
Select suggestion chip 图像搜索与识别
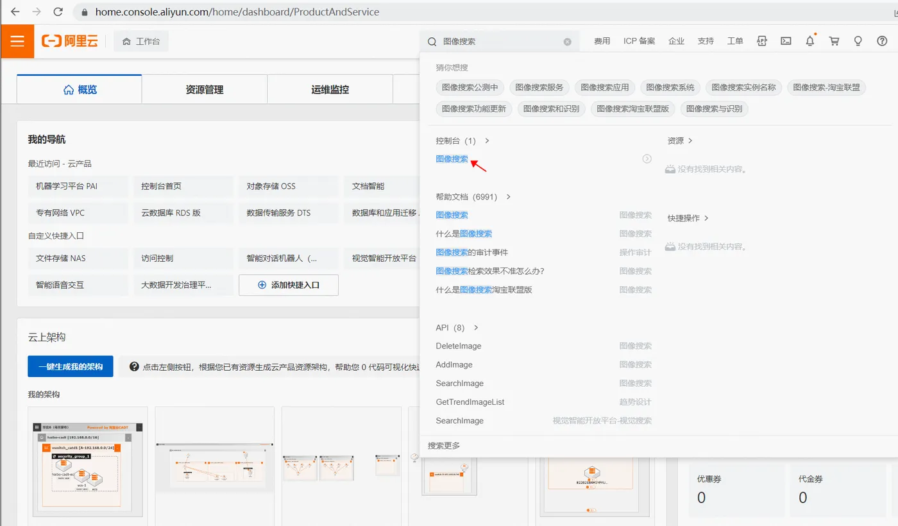point(714,108)
